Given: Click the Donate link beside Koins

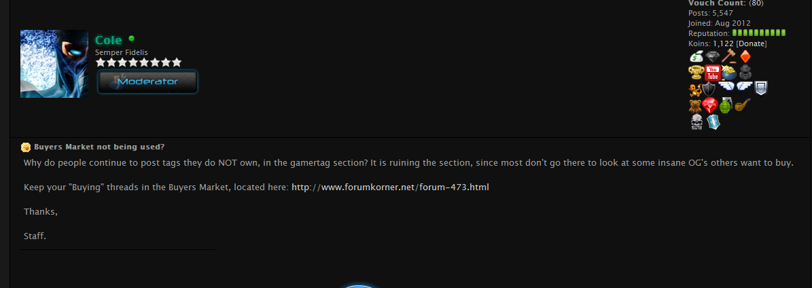Looking at the screenshot, I should click(752, 43).
